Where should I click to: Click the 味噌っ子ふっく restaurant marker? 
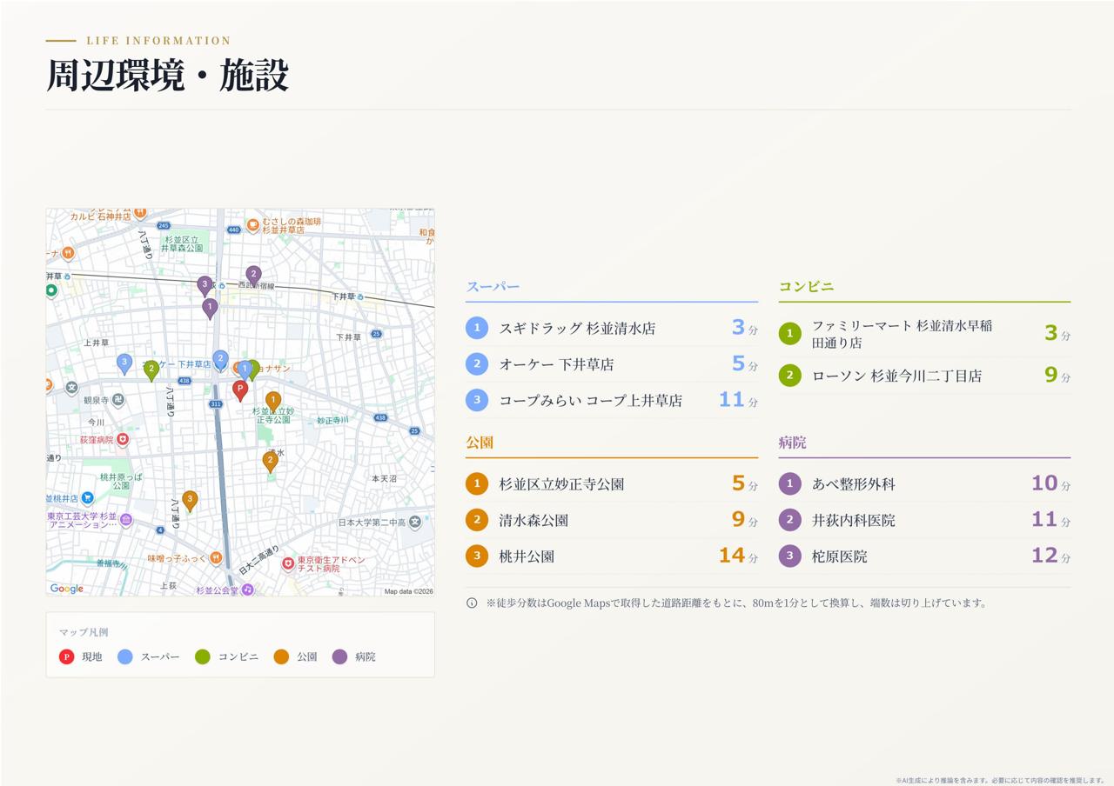[216, 557]
